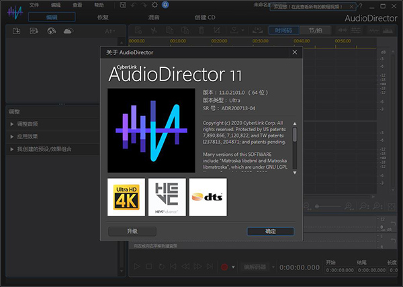Open the 帮助 (Help) menu

click(99, 5)
